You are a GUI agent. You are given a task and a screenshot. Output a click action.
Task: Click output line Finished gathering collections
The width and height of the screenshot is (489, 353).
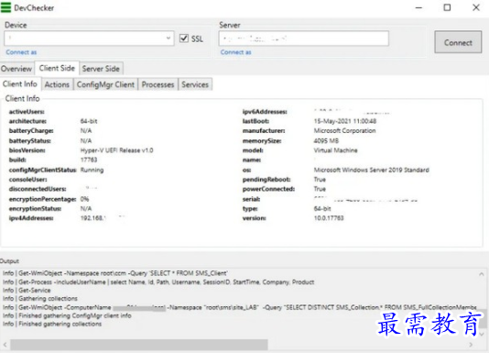coord(52,324)
